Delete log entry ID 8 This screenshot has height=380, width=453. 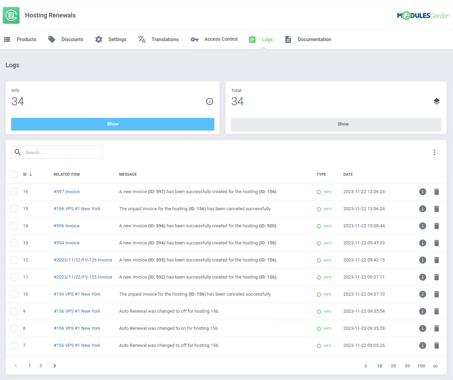[x=437, y=328]
